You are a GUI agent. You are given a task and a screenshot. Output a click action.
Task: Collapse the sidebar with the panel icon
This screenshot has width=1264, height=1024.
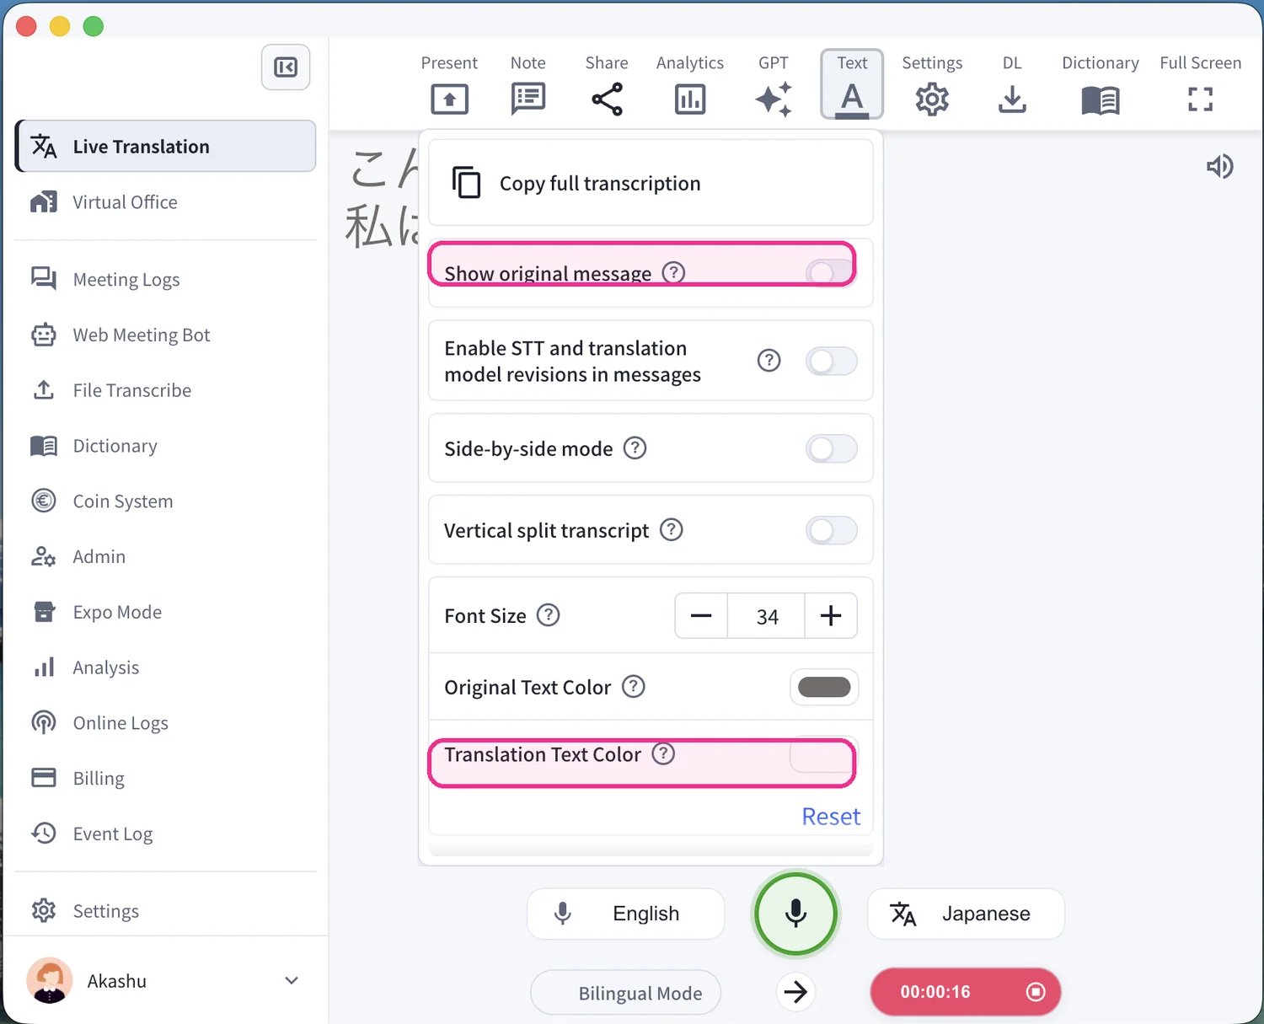pyautogui.click(x=286, y=67)
